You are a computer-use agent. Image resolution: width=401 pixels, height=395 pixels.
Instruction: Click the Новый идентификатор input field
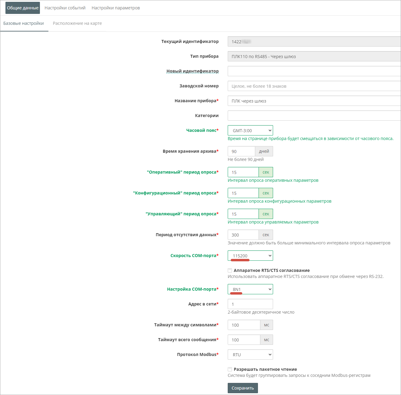314,71
